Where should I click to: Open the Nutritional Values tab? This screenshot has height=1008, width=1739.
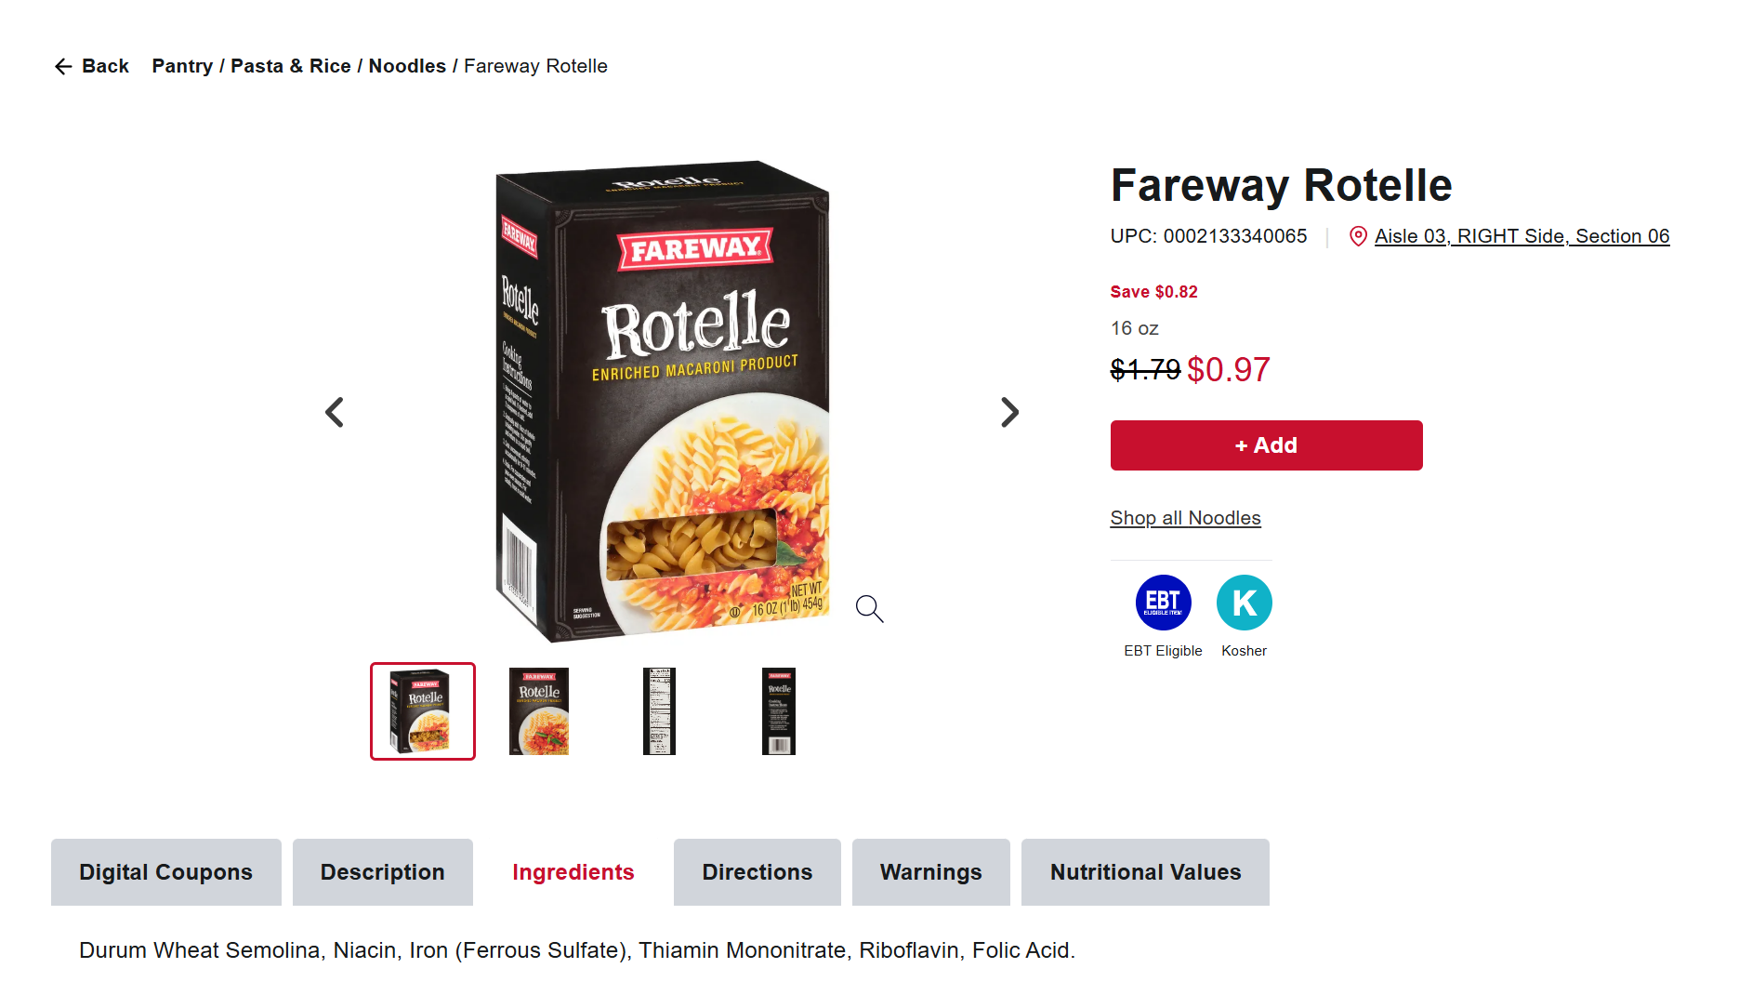pyautogui.click(x=1146, y=872)
